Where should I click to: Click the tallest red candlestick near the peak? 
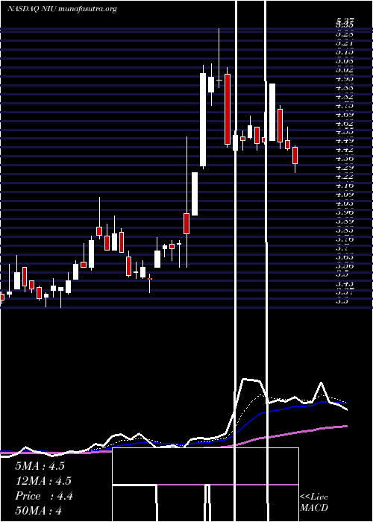(228, 109)
